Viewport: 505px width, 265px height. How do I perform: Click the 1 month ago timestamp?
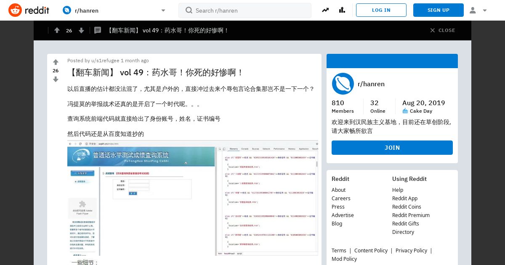135,61
